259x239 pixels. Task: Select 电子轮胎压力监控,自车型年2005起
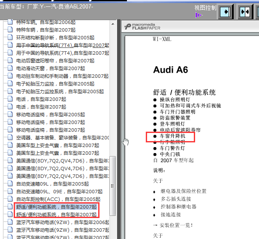click(55, 84)
